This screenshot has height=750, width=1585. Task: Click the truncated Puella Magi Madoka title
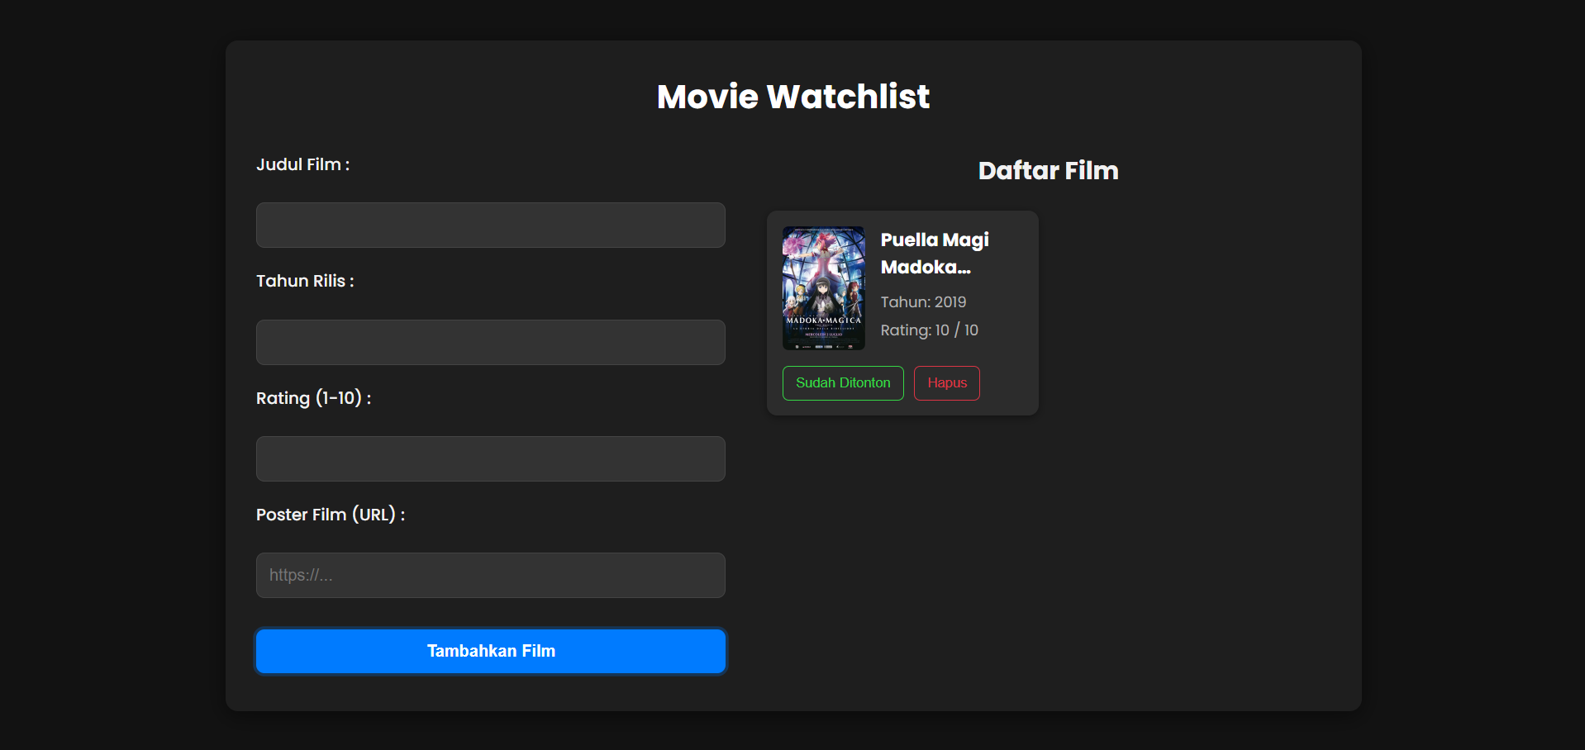coord(934,253)
